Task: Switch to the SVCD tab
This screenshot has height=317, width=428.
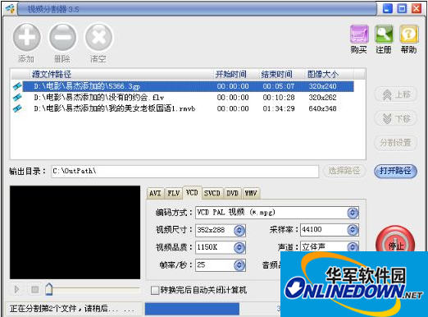Action: pyautogui.click(x=212, y=193)
